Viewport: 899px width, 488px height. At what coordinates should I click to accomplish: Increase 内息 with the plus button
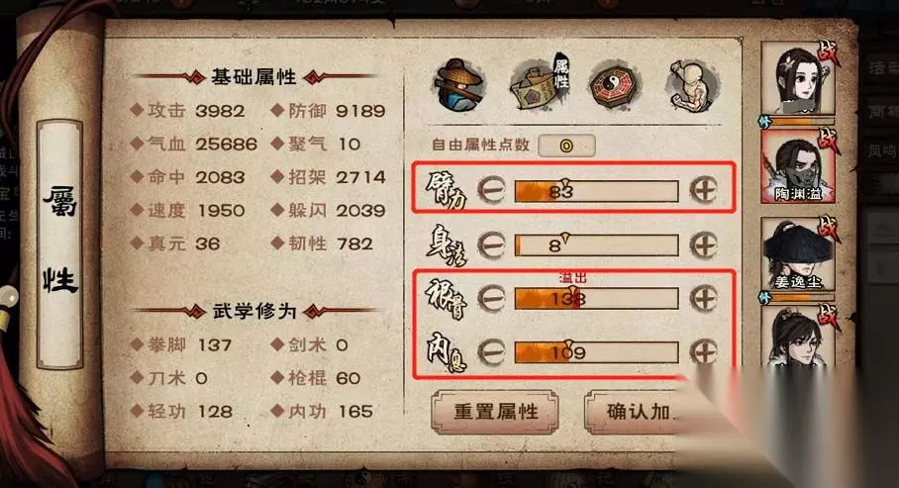[x=703, y=351]
